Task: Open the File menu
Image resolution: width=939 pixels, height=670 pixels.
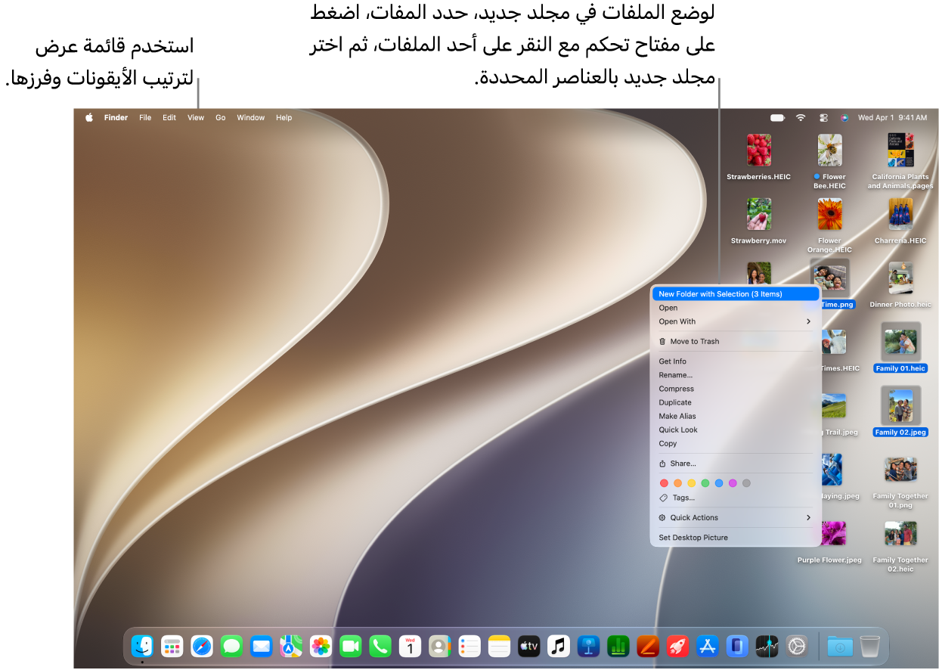Action: coord(145,117)
